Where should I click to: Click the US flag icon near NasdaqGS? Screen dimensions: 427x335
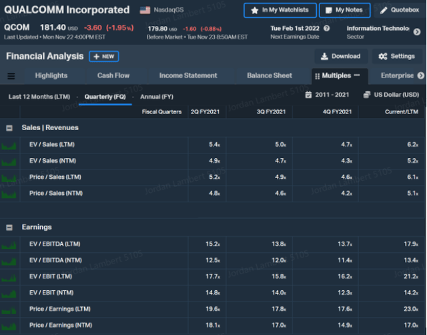[x=145, y=11]
